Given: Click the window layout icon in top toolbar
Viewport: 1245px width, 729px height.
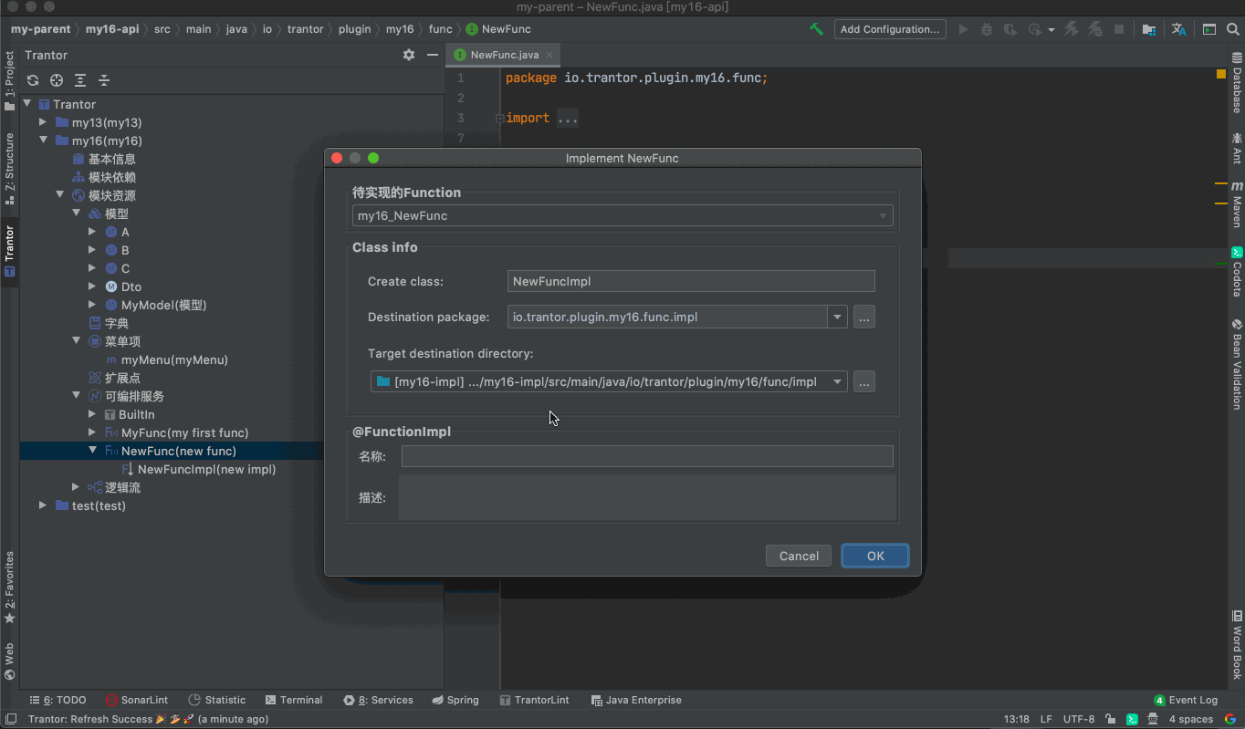Looking at the screenshot, I should tap(1209, 29).
